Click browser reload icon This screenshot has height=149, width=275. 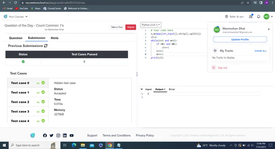point(15,3)
